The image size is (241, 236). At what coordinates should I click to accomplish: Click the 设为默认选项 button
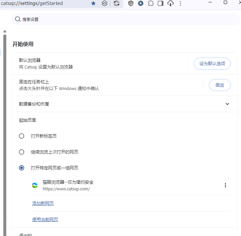pyautogui.click(x=212, y=64)
